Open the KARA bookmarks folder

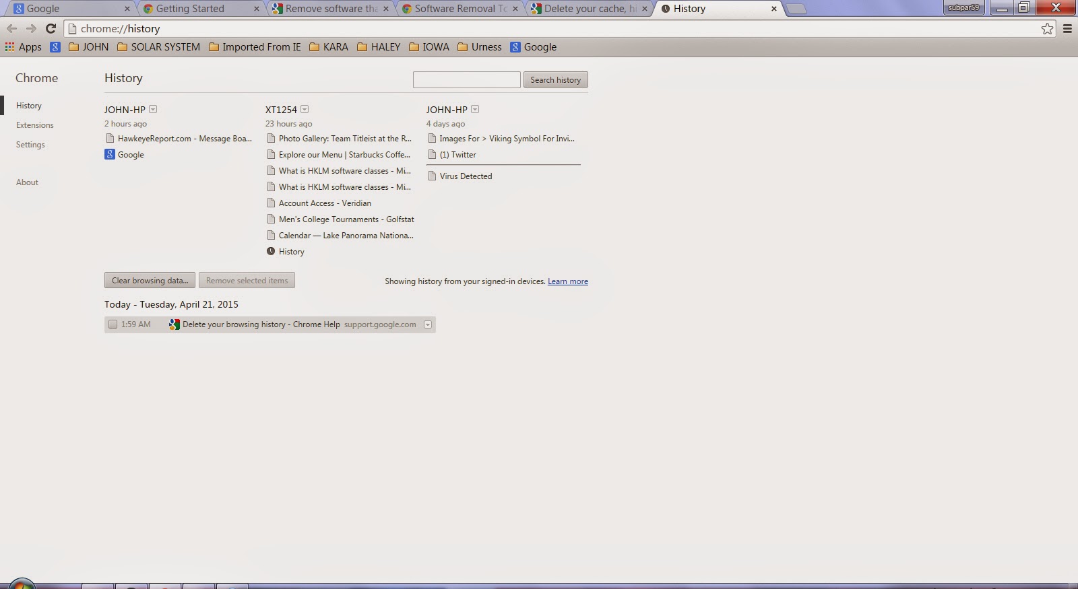329,47
